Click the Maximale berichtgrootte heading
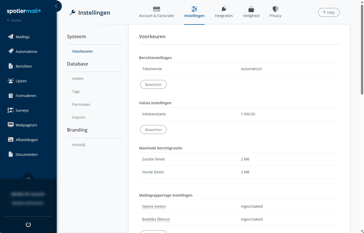This screenshot has width=364, height=233. [x=161, y=148]
